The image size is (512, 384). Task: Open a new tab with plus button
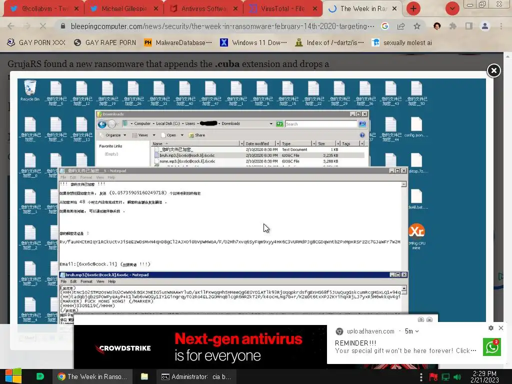[x=413, y=9]
